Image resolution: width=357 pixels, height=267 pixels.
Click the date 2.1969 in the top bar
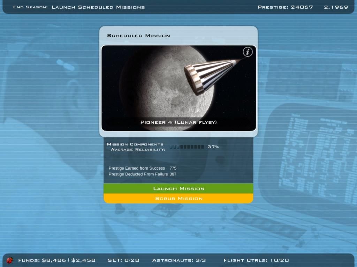pos(336,7)
